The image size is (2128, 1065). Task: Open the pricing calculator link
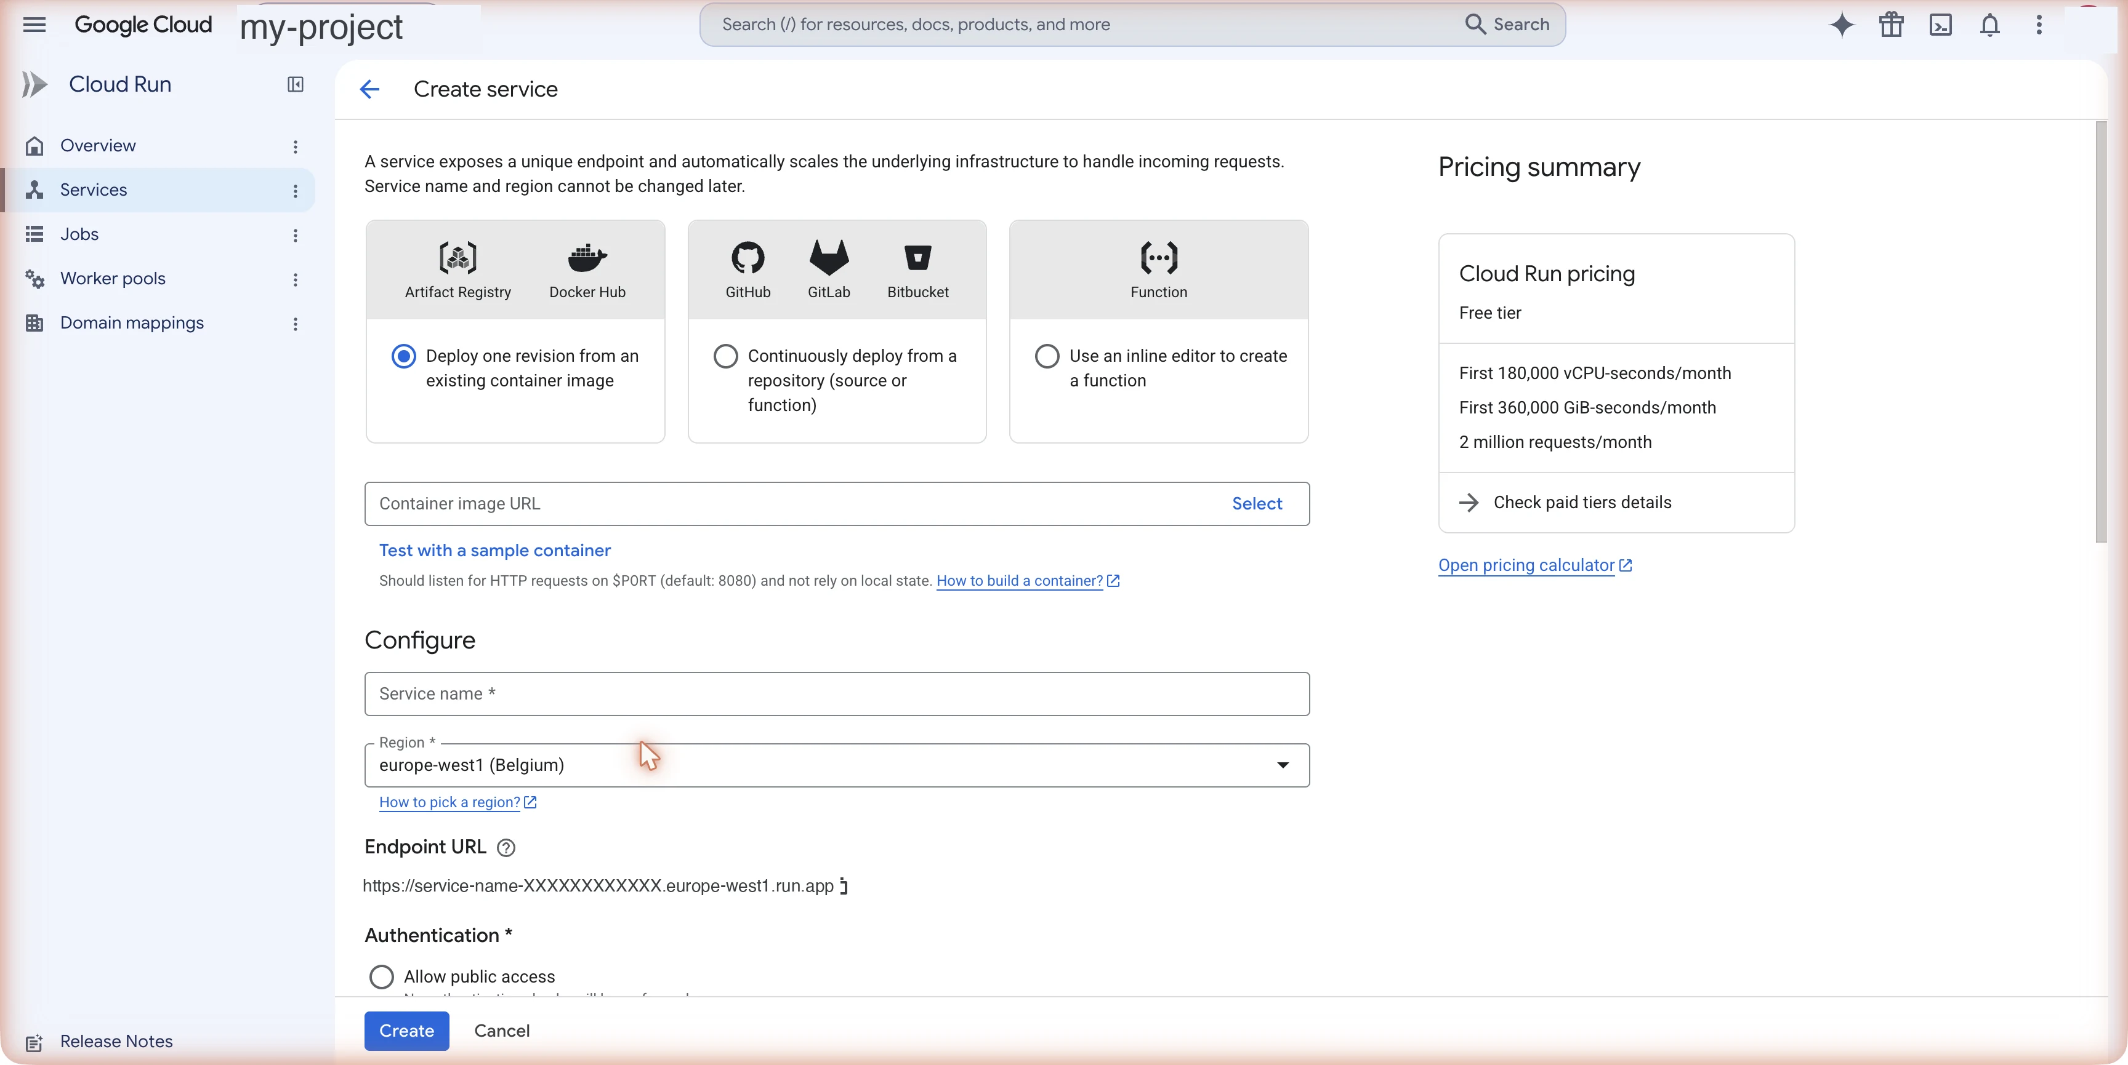[x=1535, y=565]
